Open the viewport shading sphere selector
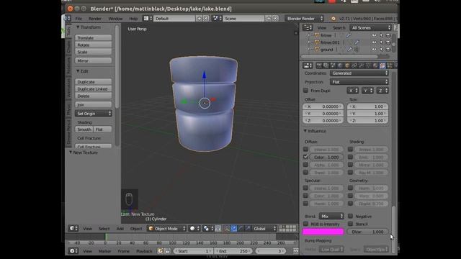 195,228
